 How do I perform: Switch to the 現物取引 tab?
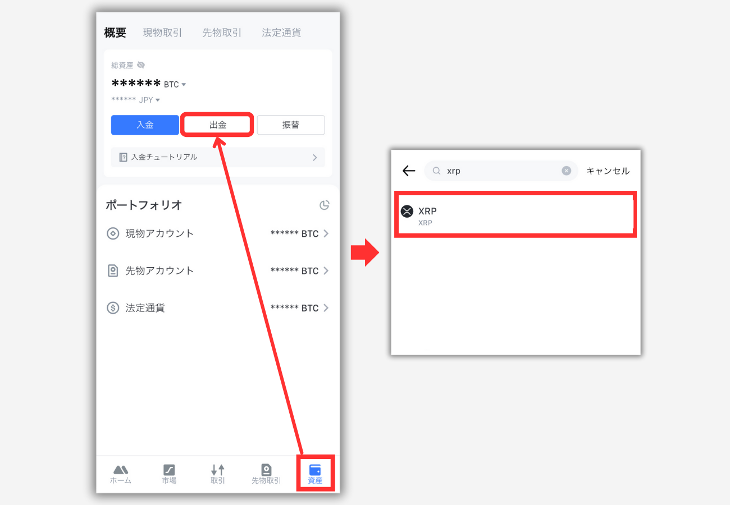point(163,33)
